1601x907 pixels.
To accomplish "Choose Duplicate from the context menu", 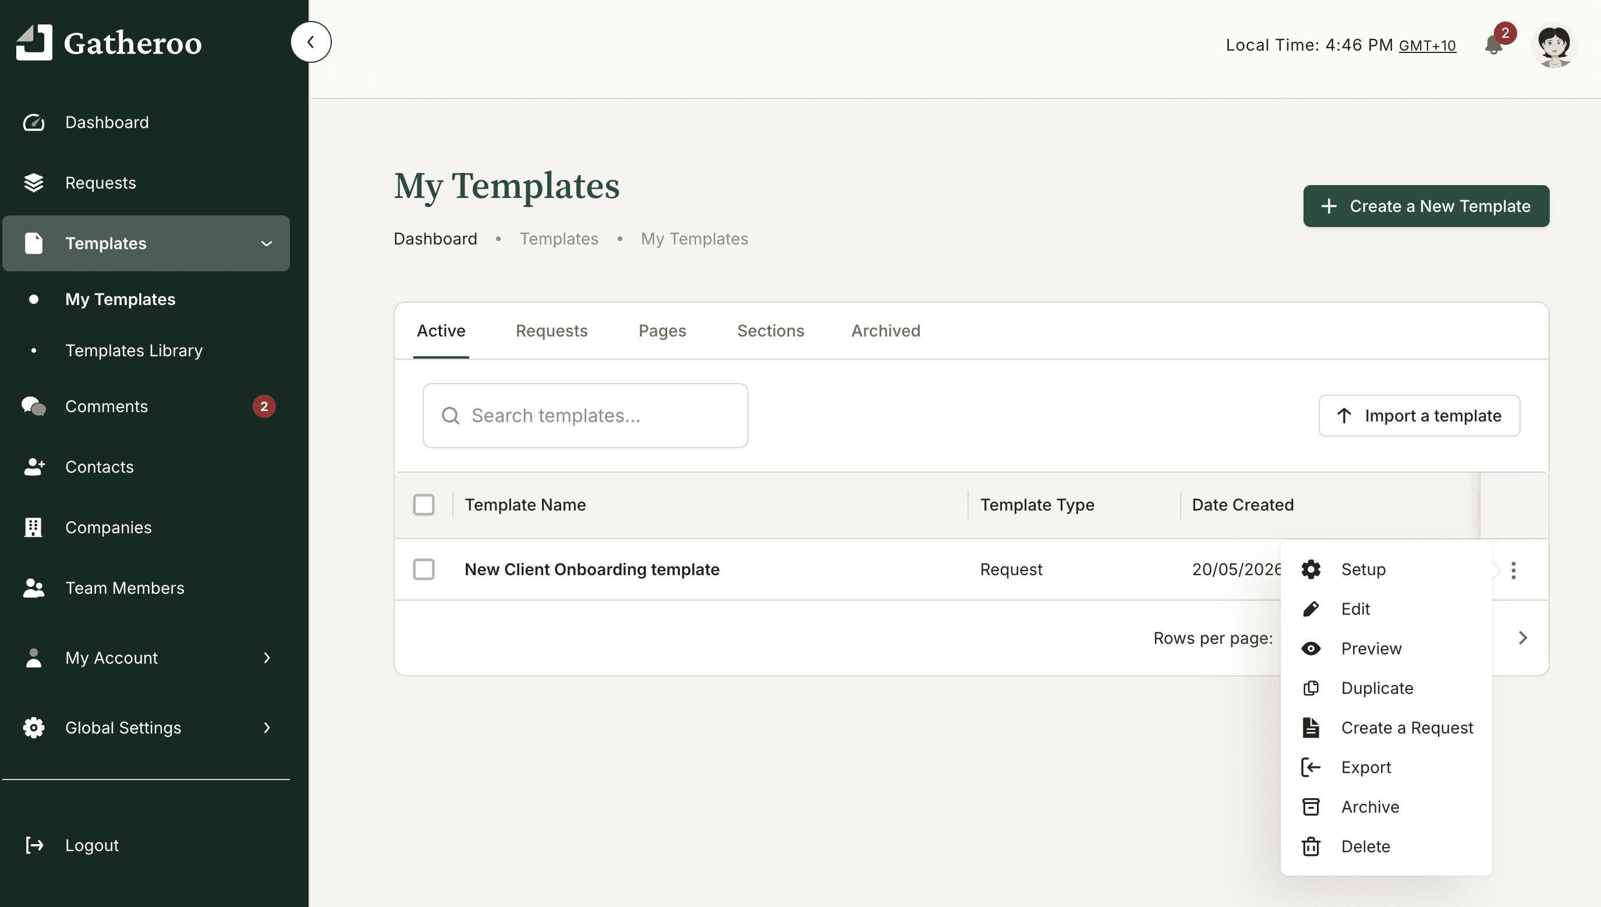I will tap(1386, 688).
